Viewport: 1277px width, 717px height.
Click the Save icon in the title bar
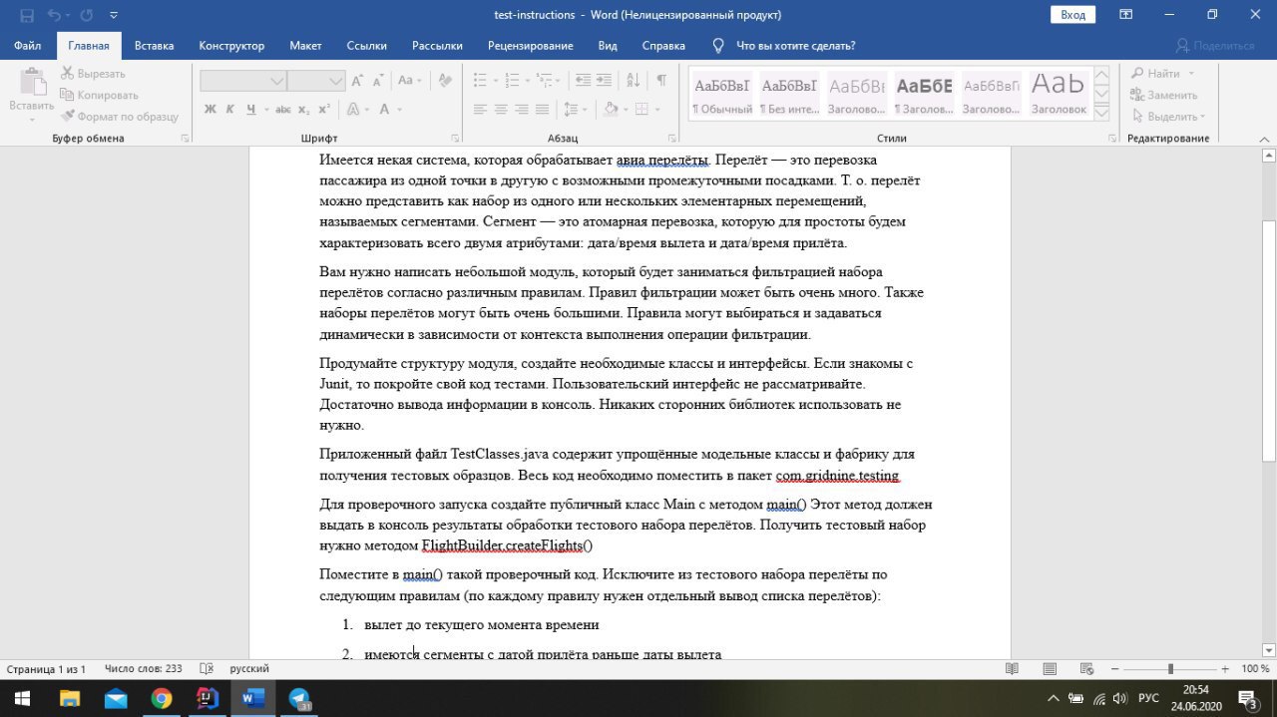pos(27,15)
